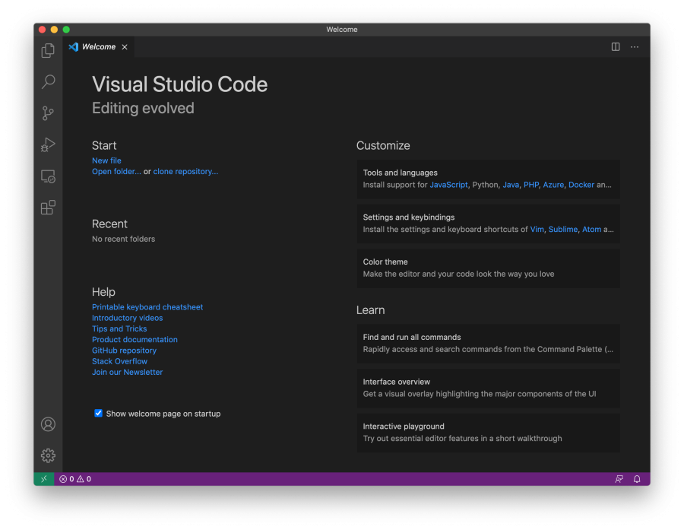The height and width of the screenshot is (530, 684).
Task: Click Join our Newsletter link
Action: click(x=128, y=372)
